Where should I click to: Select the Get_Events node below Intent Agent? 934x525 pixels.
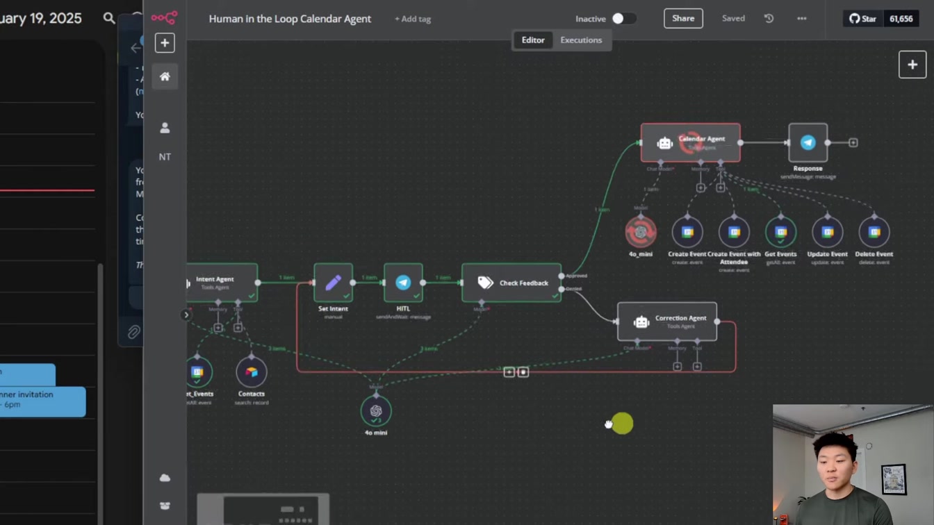198,372
